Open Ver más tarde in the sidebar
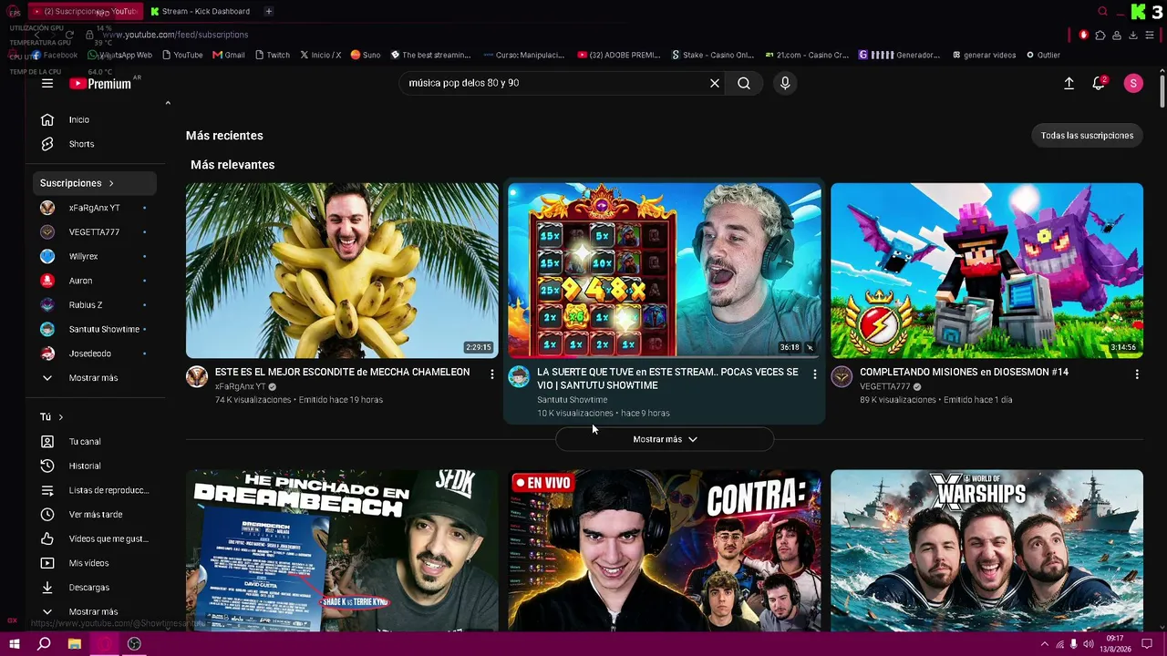 click(95, 515)
